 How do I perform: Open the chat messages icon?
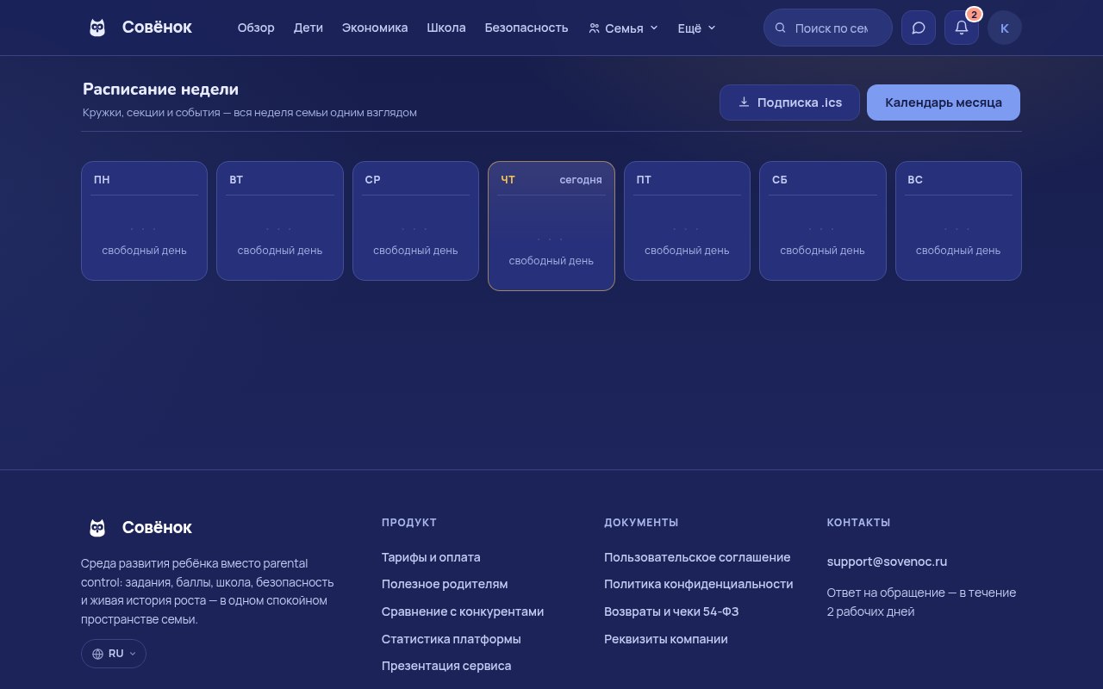[919, 28]
